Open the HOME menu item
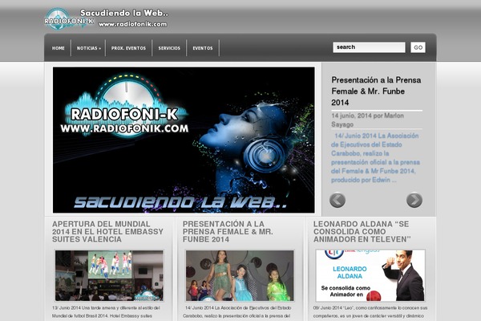 (59, 48)
